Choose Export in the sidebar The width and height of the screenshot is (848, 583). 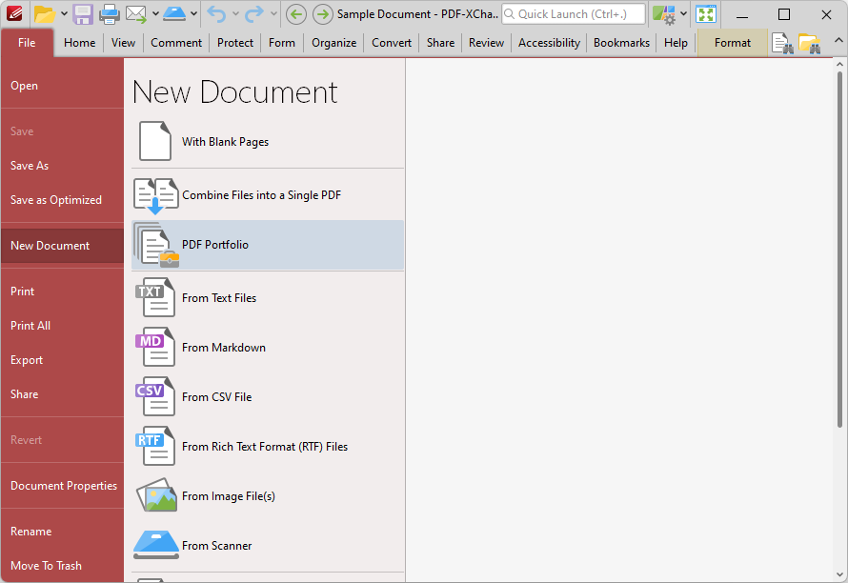tap(62, 360)
